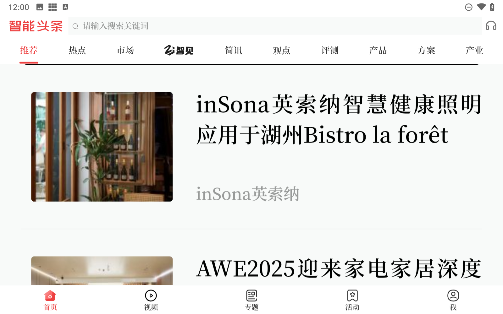The width and height of the screenshot is (503, 314).
Task: Open the AWE2025迎来家电家居深度 article headline
Action: [x=339, y=269]
